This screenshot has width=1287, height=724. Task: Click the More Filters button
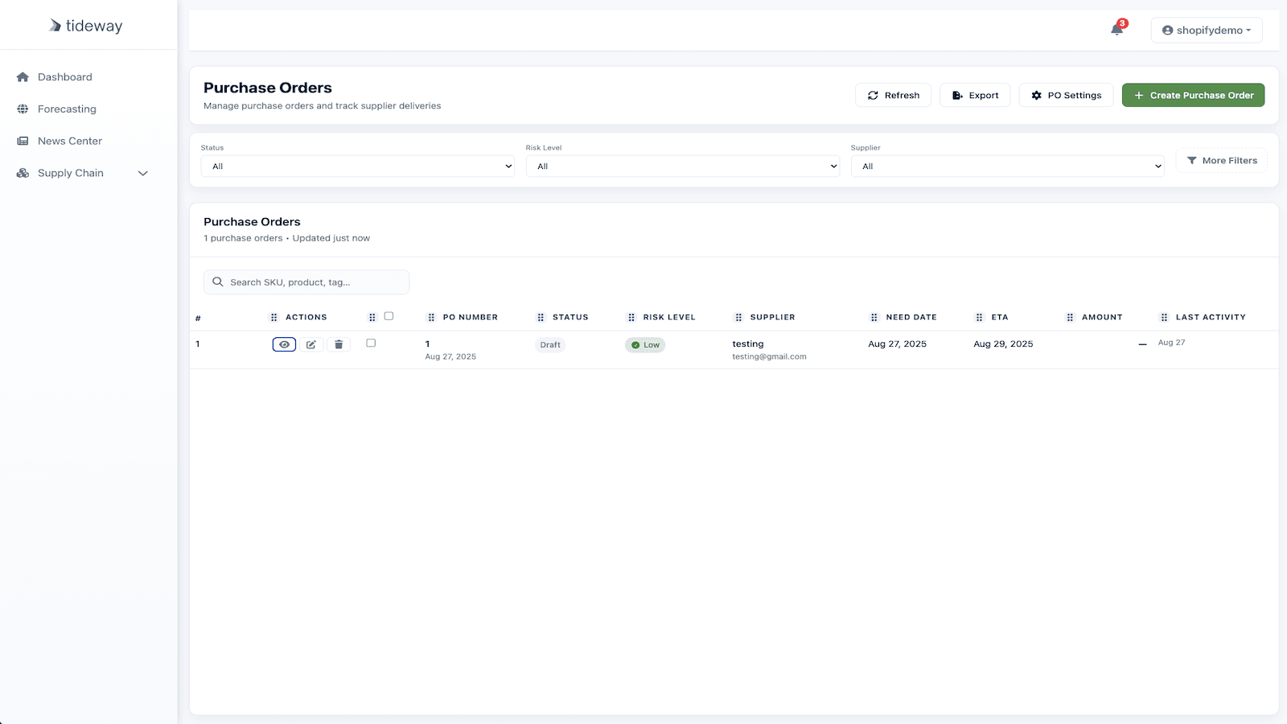click(x=1221, y=160)
